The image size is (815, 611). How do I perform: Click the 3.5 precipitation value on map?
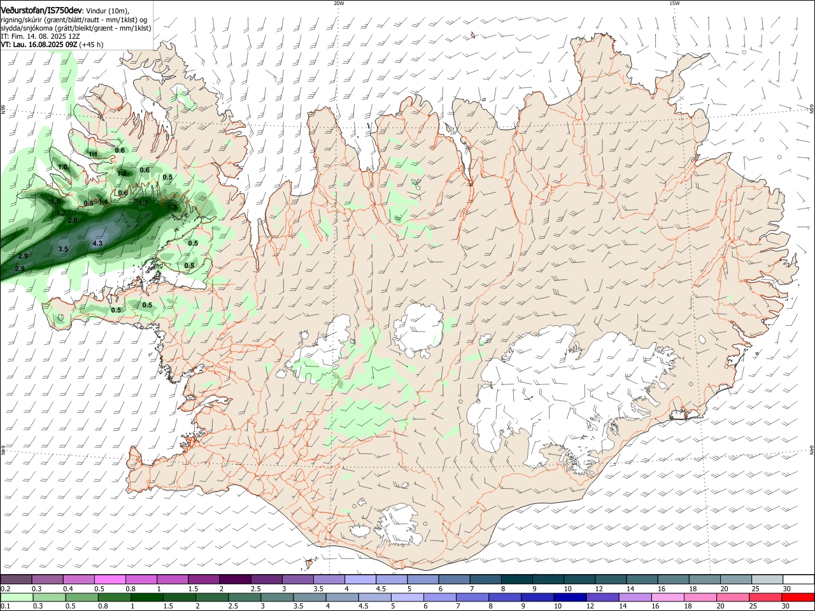63,249
